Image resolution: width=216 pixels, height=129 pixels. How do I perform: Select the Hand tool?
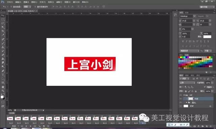tap(3, 87)
